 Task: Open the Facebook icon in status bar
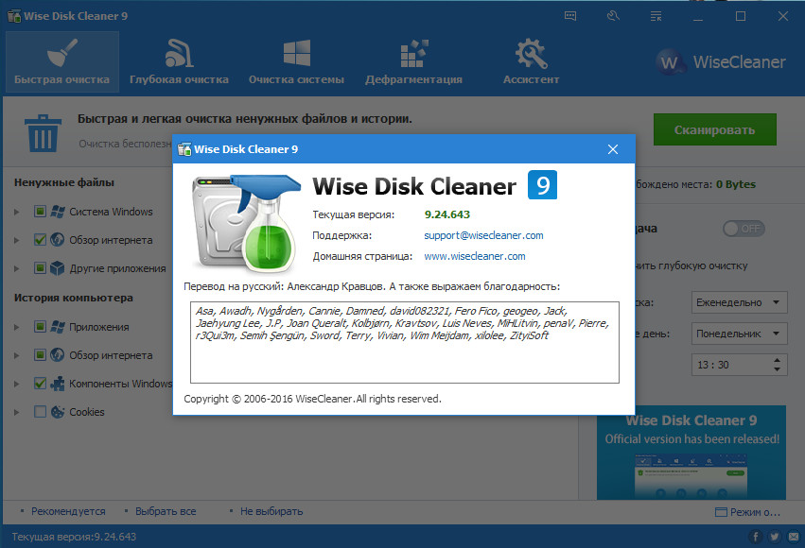coord(756,537)
